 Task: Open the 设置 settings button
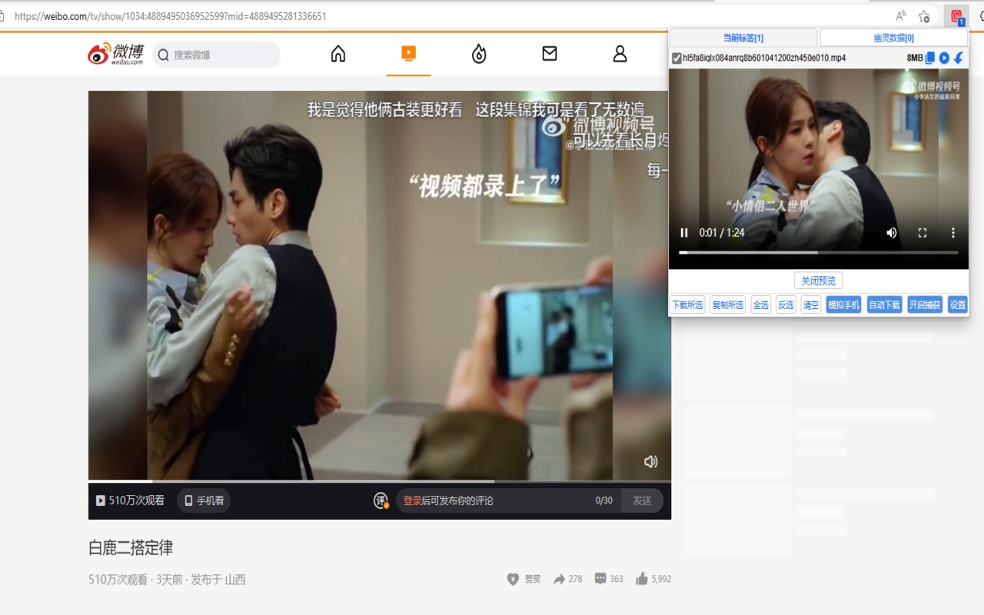[x=957, y=304]
